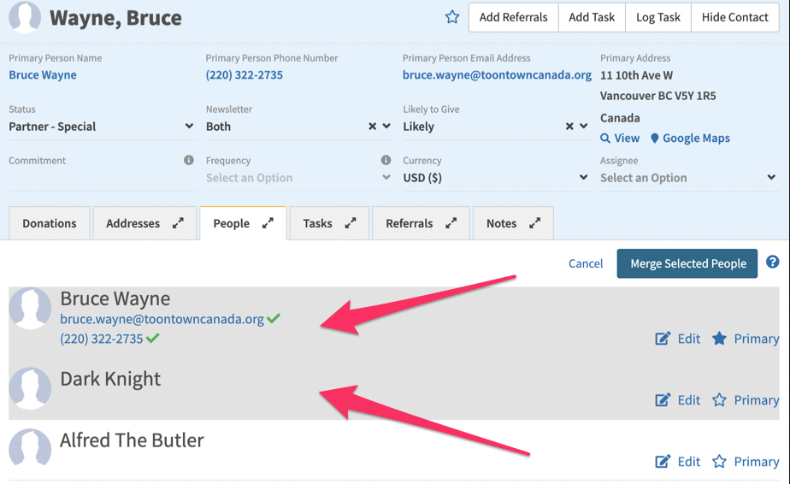Image resolution: width=790 pixels, height=484 pixels.
Task: Click contact avatar beside Wayne, Bruce title
Action: [25, 16]
